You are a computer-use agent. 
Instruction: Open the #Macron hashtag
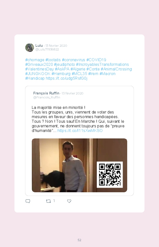[x=107, y=74]
